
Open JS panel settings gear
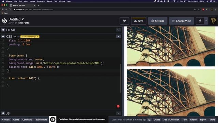tap(3, 113)
